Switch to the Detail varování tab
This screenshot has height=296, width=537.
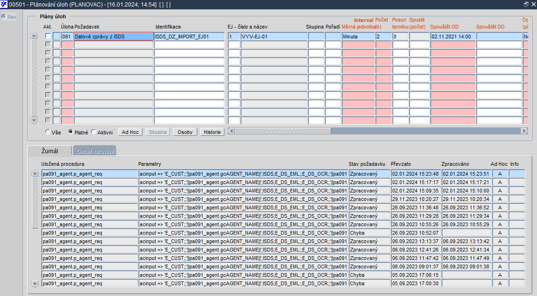pos(95,151)
